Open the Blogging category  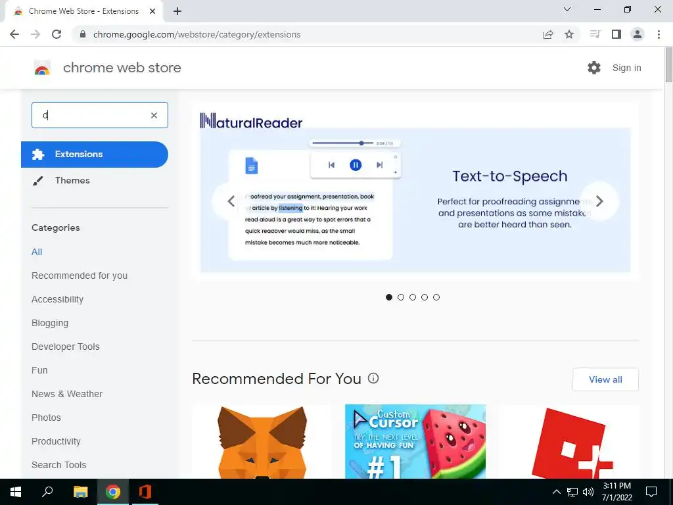(50, 323)
